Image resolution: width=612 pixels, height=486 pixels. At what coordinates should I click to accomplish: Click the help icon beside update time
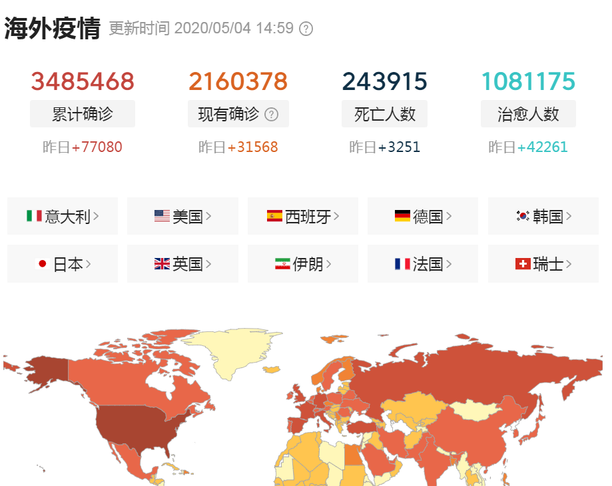pyautogui.click(x=306, y=29)
